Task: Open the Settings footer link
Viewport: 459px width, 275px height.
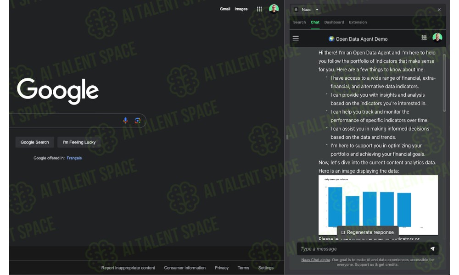Action: pyautogui.click(x=266, y=268)
